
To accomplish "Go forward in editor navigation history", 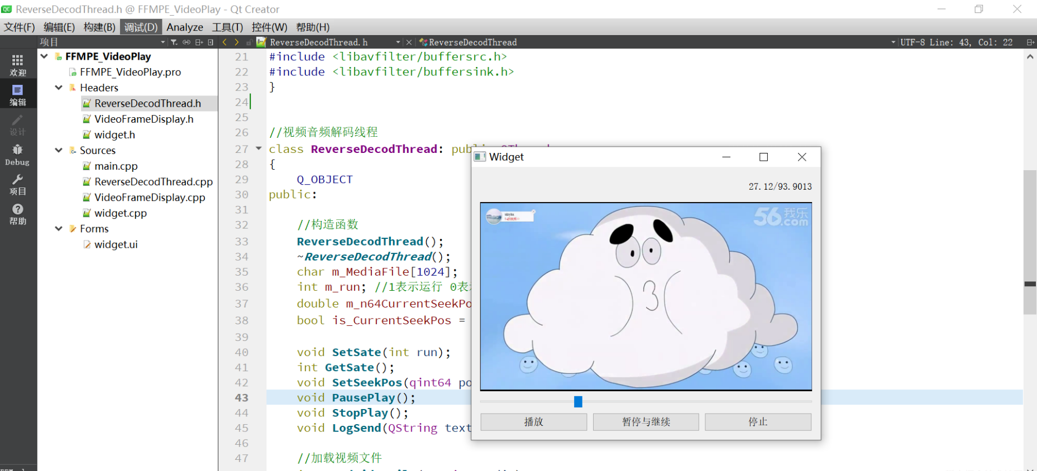I will tap(237, 42).
